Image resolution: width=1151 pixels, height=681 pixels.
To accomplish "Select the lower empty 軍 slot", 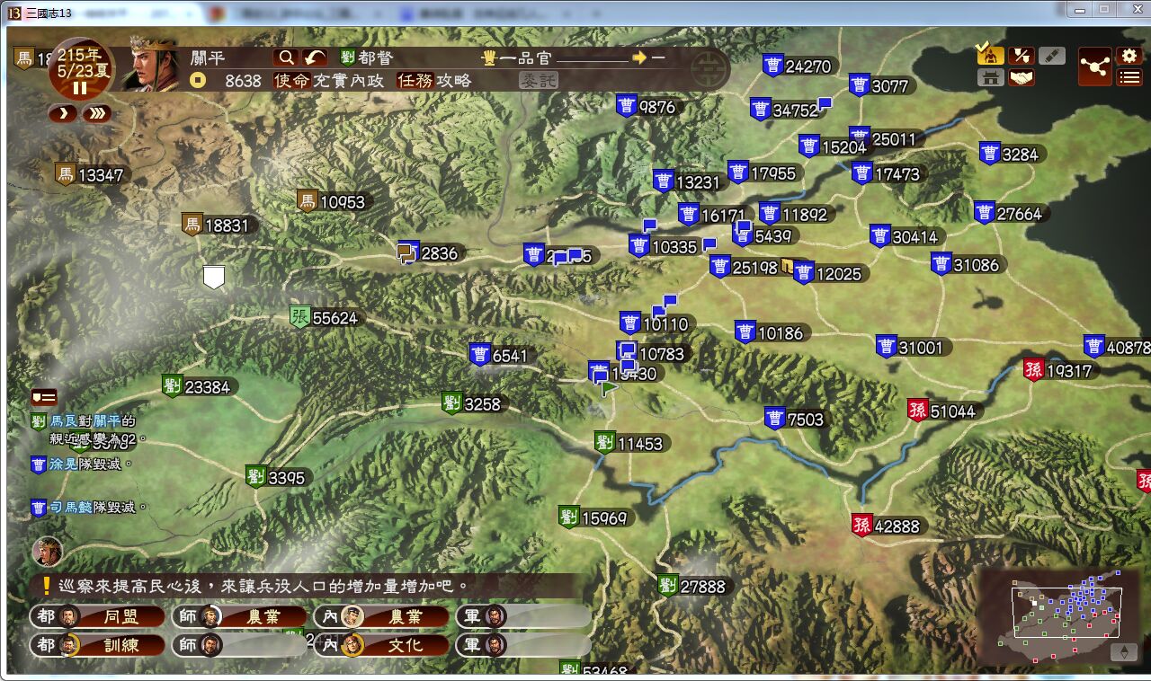I will tap(524, 645).
